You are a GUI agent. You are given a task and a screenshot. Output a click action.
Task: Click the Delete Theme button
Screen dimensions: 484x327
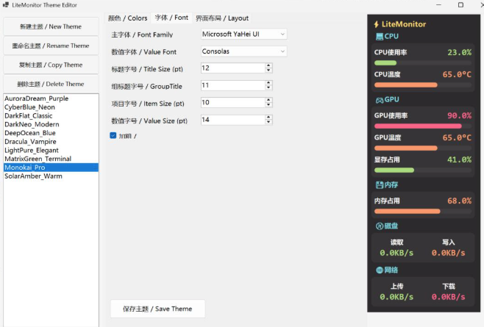(51, 84)
